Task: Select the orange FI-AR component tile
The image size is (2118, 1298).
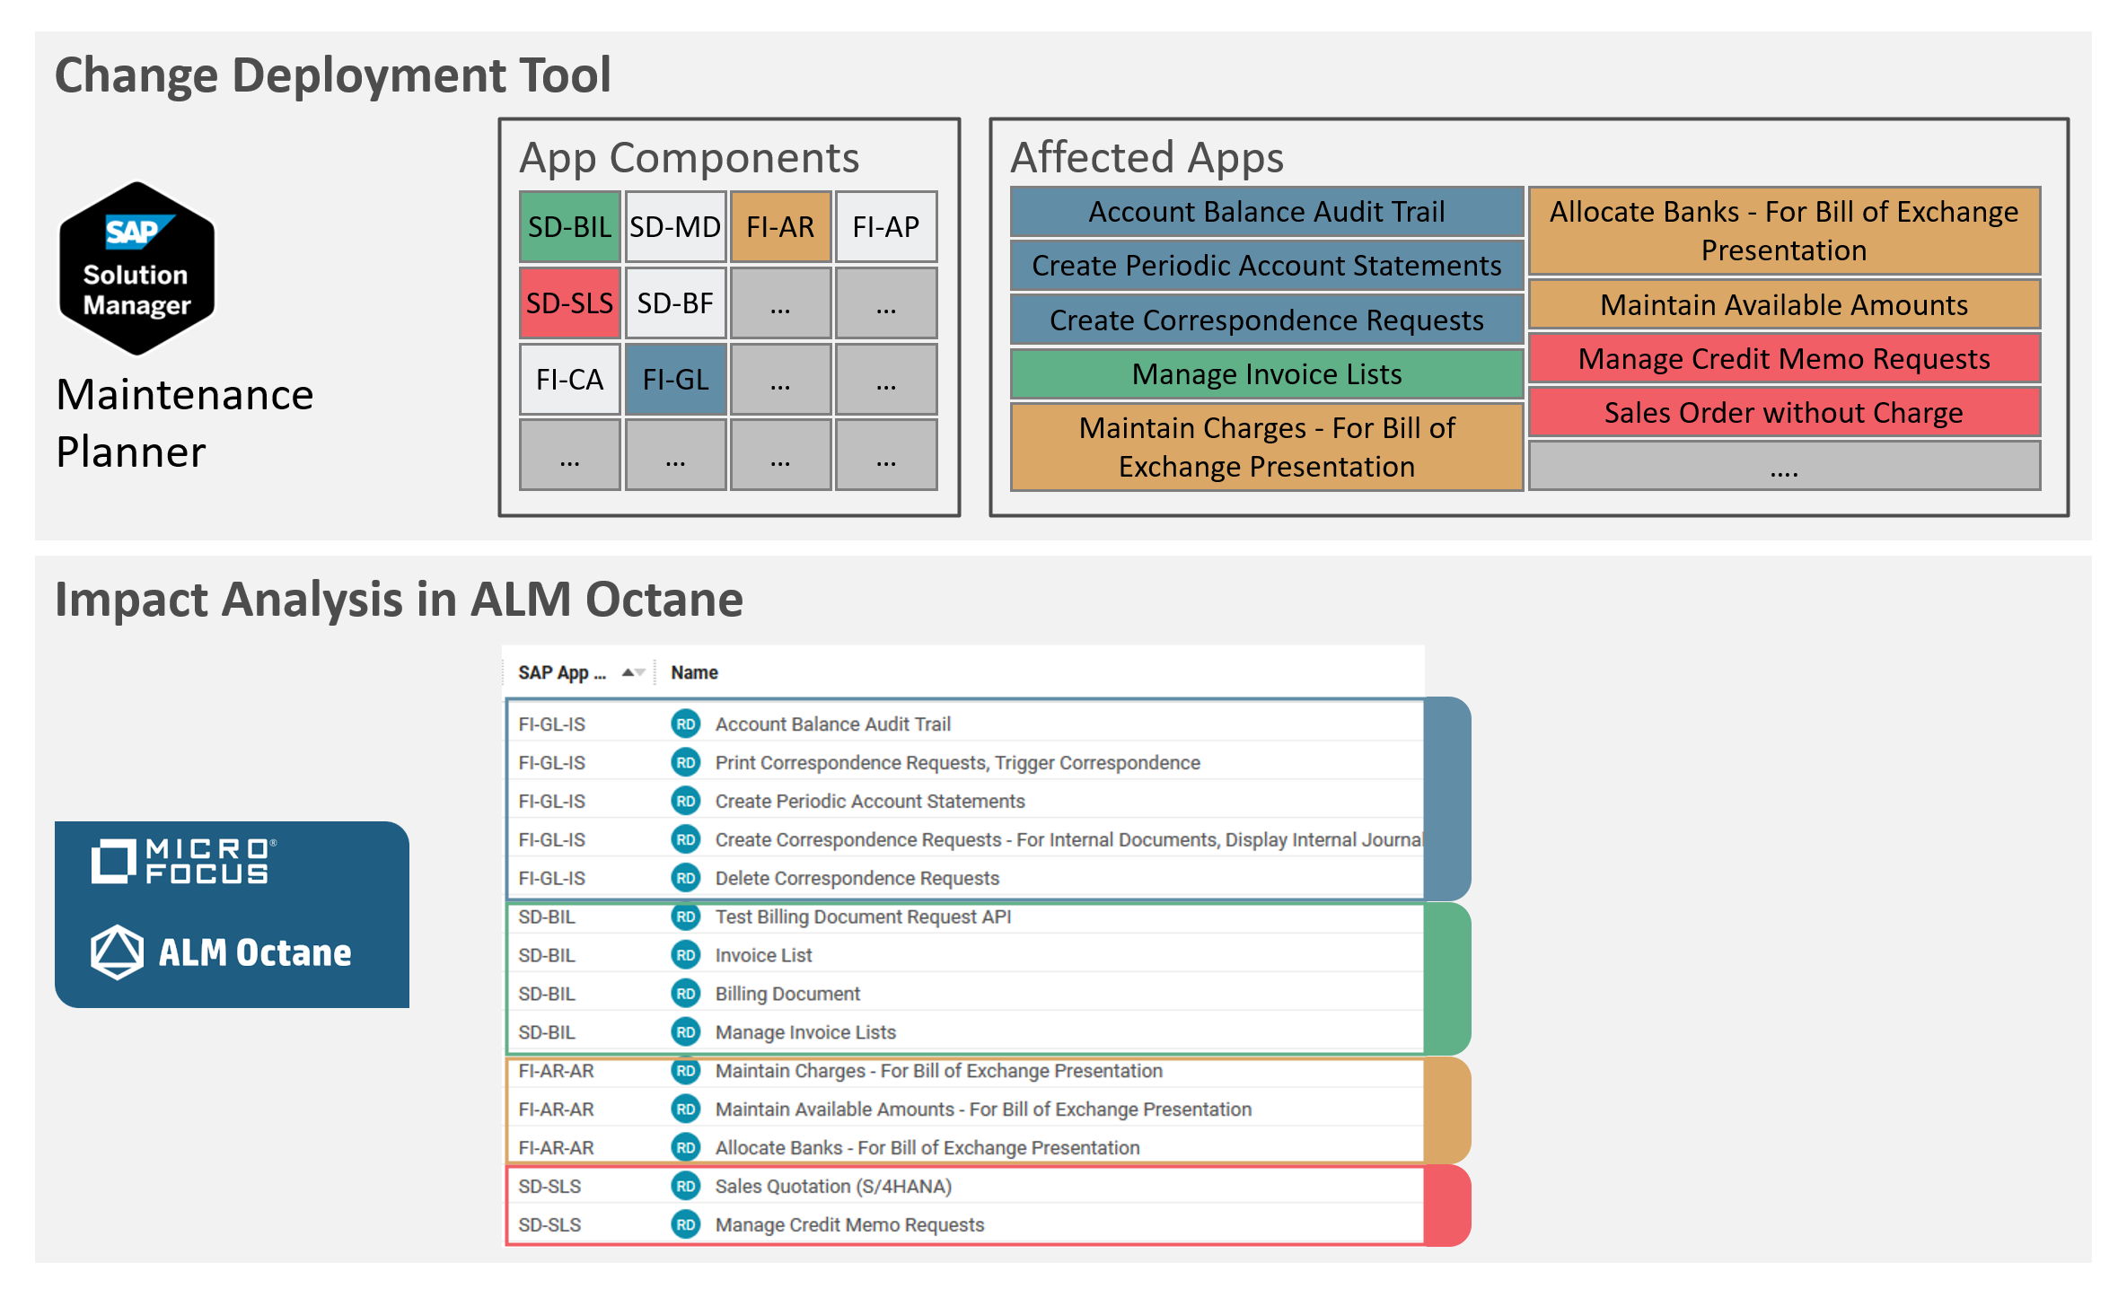Action: click(780, 227)
